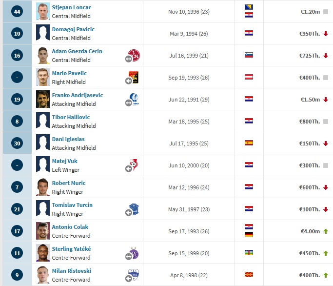Image resolution: width=333 pixels, height=286 pixels.
Task: Open Franko Andrijasevic profile link
Action: [78, 95]
